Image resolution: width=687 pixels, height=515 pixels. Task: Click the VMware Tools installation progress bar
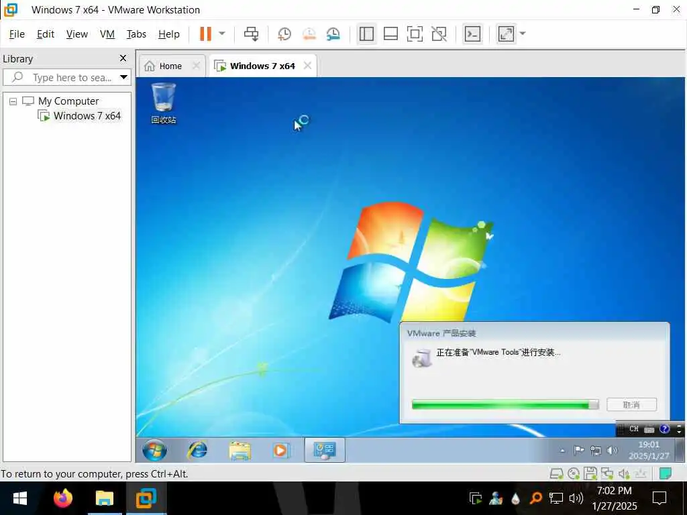505,404
